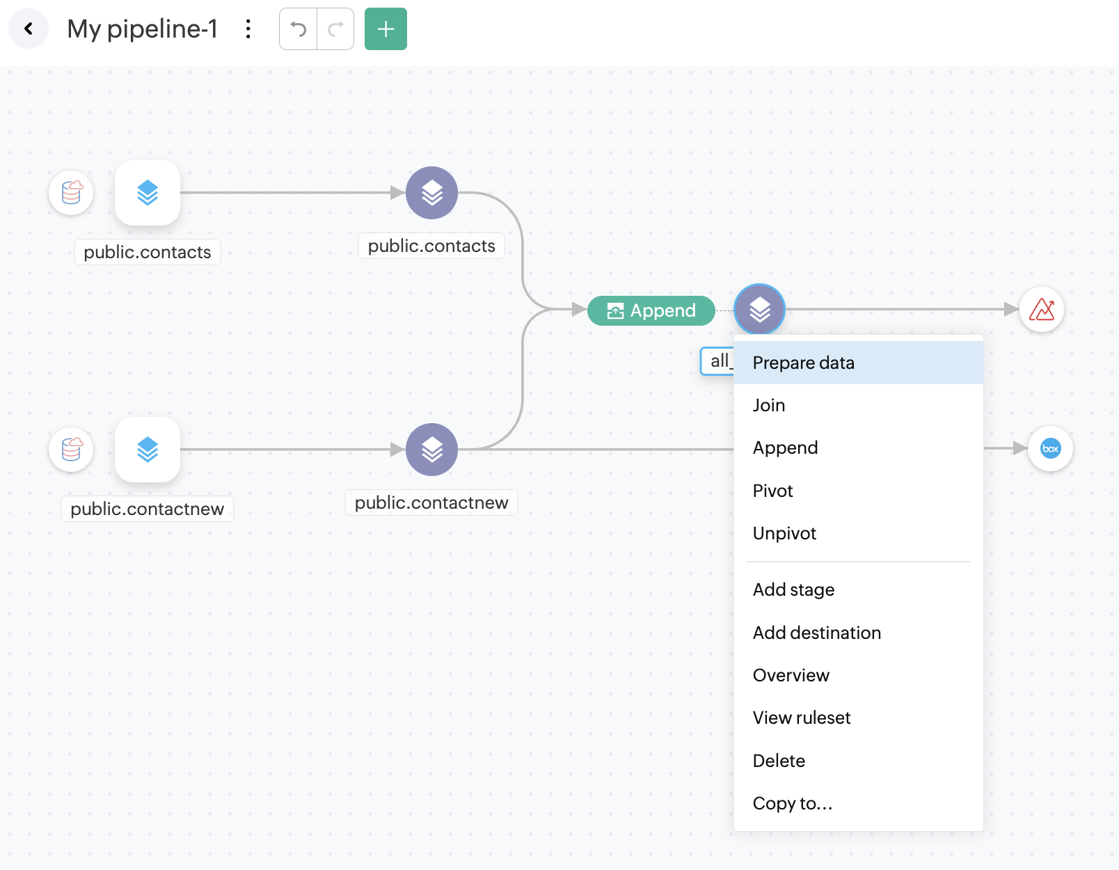This screenshot has height=870, width=1119.
Task: Select Join in the context menu
Action: [769, 405]
